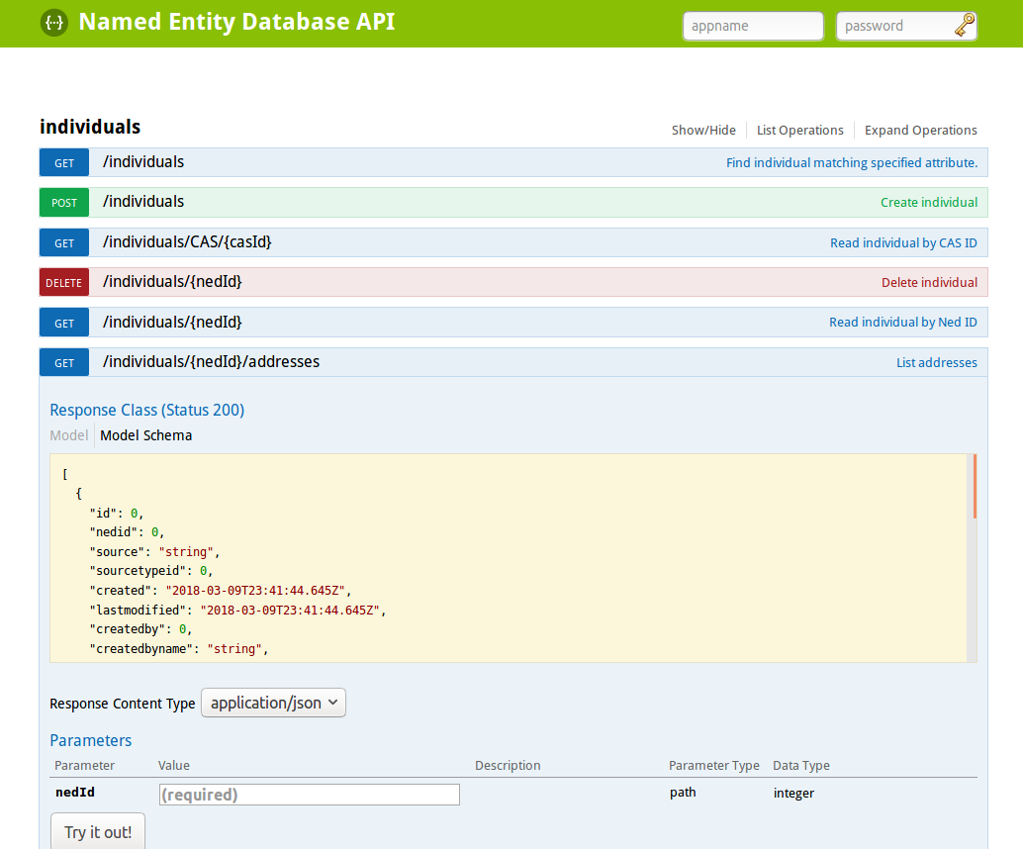Click the integer data type cell
Viewport: 1023px width, 849px height.
coord(793,793)
